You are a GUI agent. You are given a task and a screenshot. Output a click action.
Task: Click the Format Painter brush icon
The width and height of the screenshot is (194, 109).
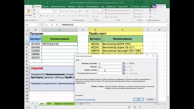[34, 16]
